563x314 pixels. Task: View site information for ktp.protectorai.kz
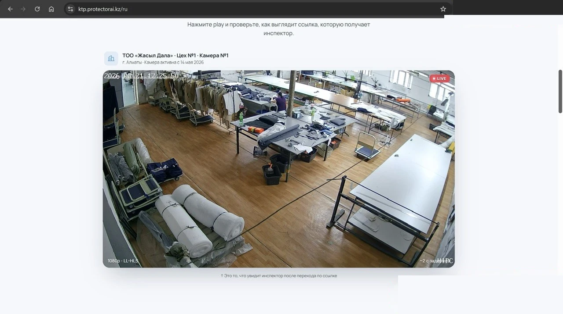coord(70,9)
